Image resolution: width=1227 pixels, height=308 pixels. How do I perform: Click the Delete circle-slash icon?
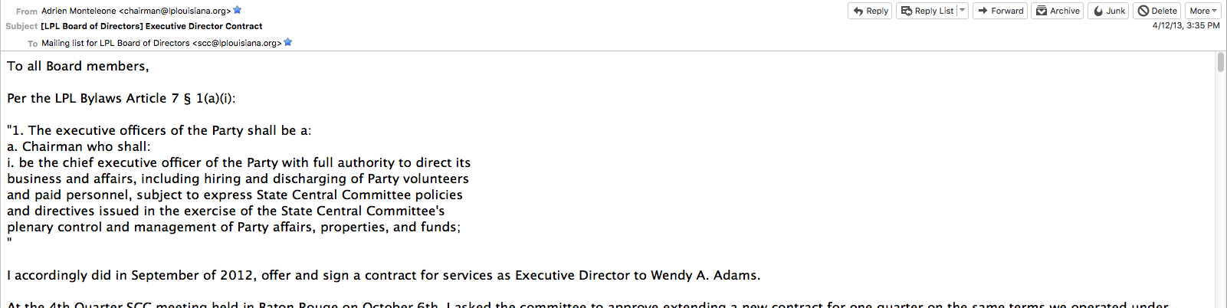pos(1143,11)
